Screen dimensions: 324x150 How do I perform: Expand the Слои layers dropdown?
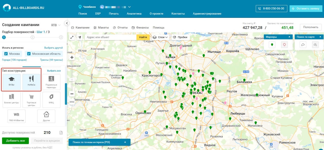160,37
